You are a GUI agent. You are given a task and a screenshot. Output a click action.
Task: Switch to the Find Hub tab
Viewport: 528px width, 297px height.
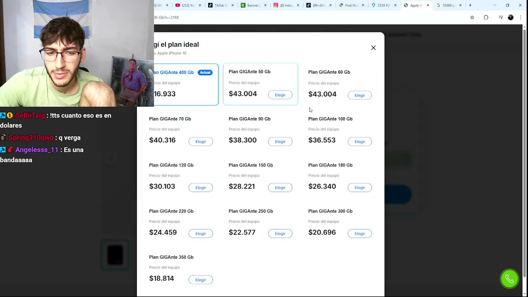pyautogui.click(x=349, y=5)
